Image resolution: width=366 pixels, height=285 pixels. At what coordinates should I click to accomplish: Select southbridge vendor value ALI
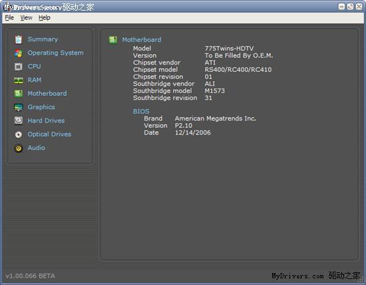pos(210,84)
